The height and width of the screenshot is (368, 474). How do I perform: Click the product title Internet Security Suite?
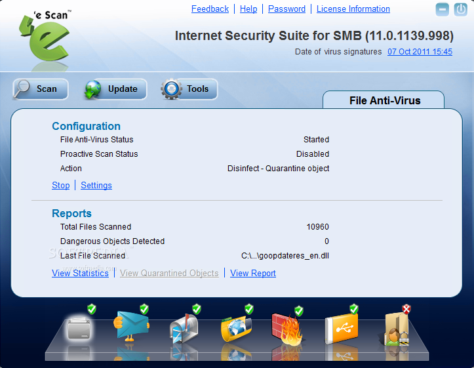pyautogui.click(x=314, y=35)
